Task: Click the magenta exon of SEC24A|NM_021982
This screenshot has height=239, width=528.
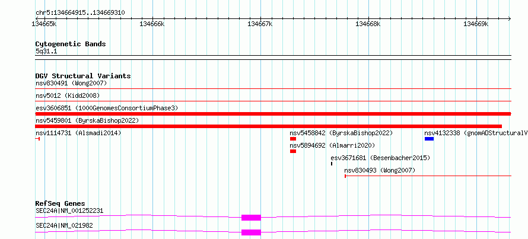Action: (251, 232)
